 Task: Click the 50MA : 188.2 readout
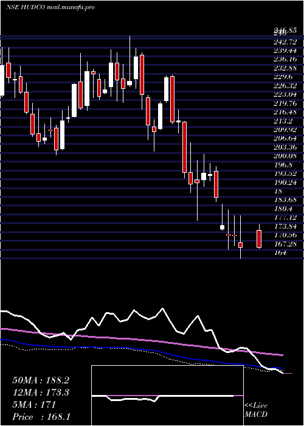click(41, 380)
